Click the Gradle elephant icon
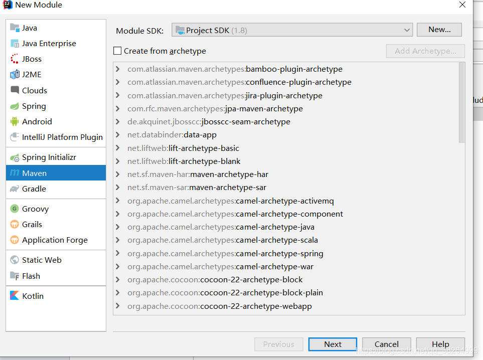Screen dimensions: 483x360 (15, 189)
